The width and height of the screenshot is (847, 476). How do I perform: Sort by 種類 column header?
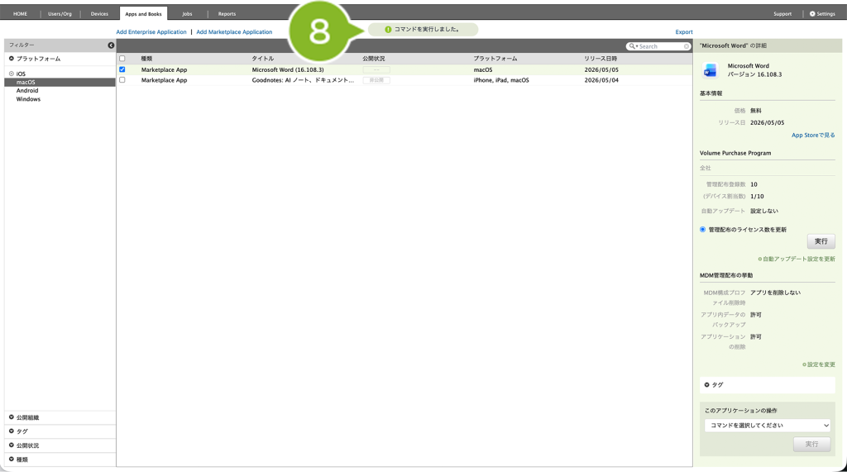(146, 59)
